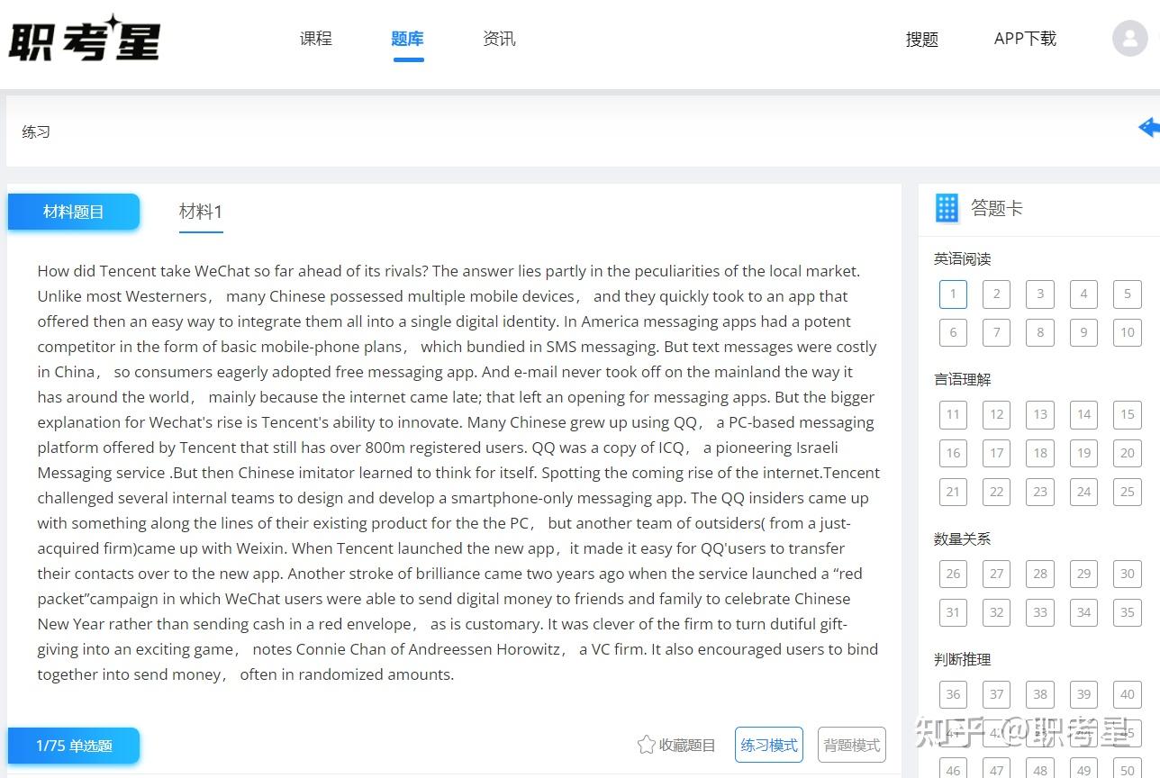Click the APP下载 link

(x=1025, y=39)
